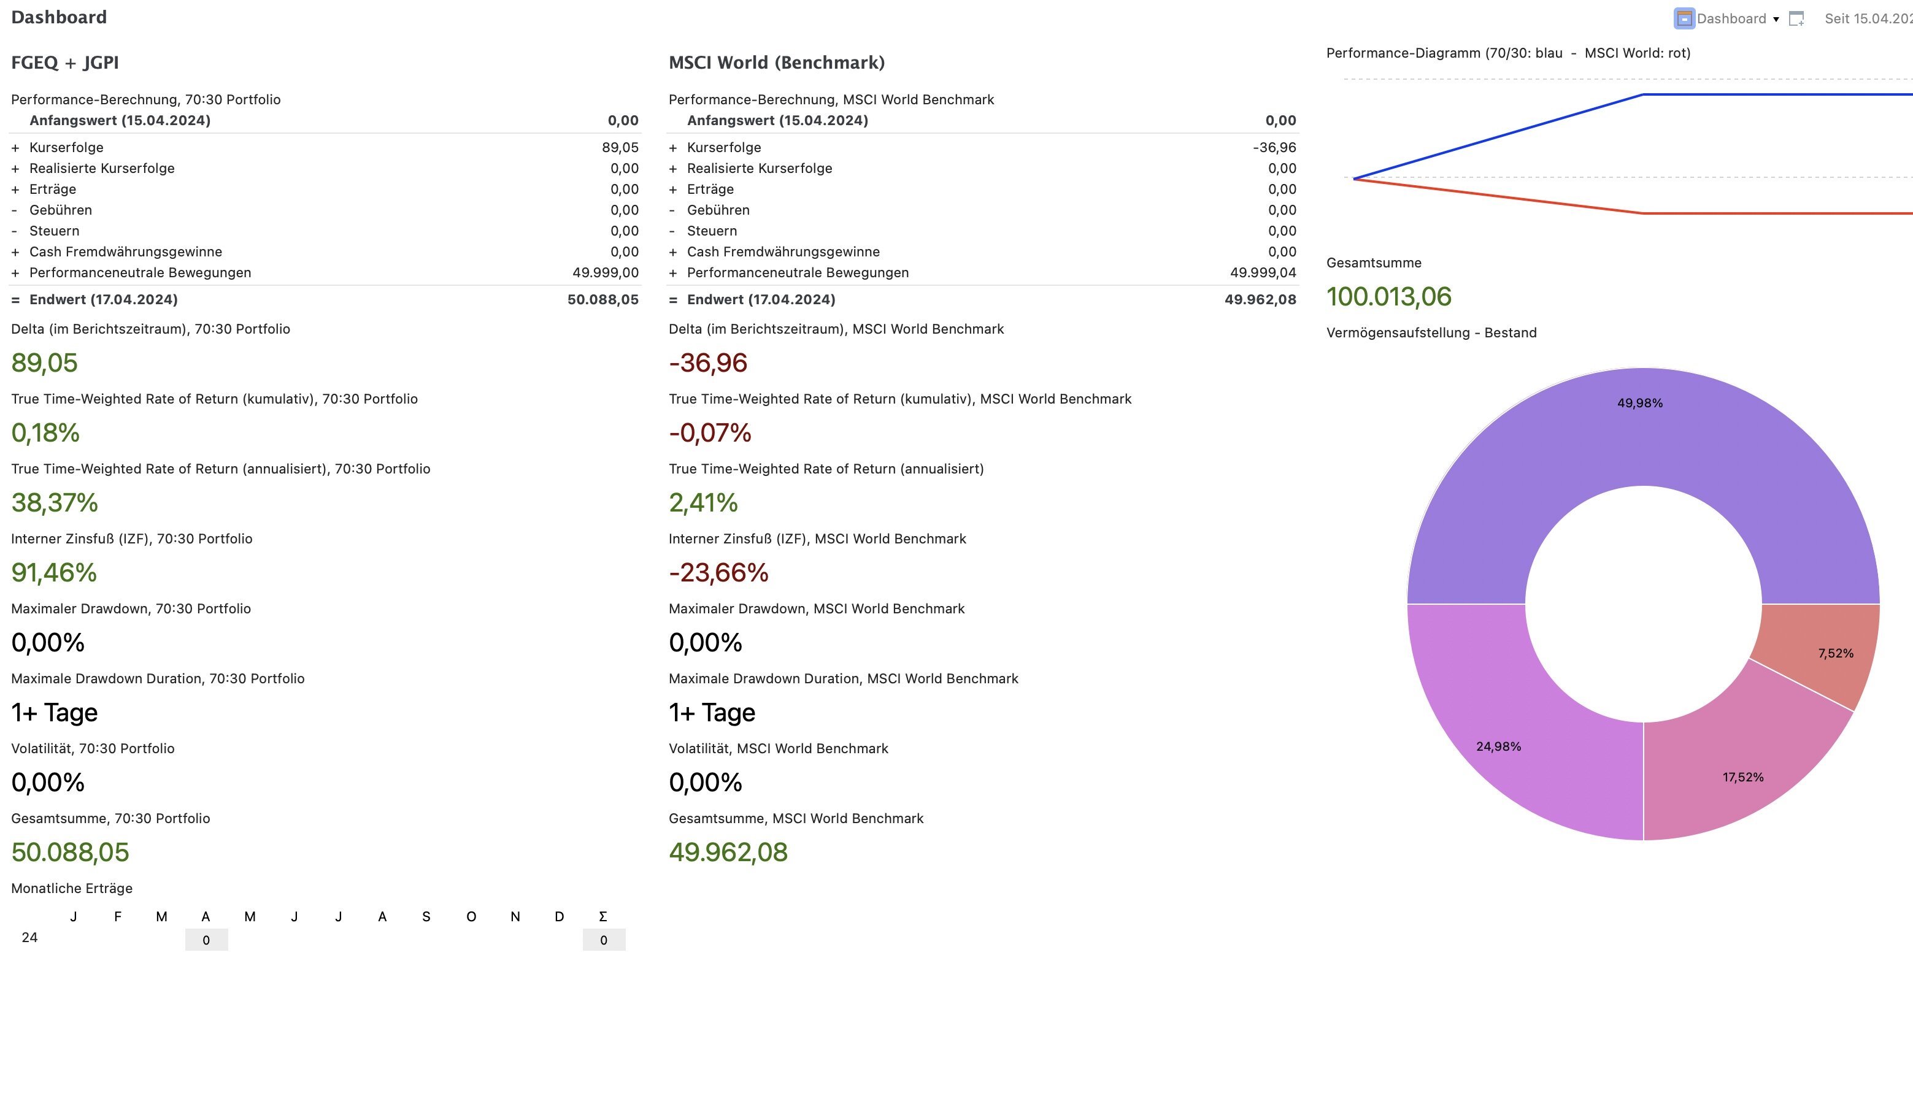Open the Dashboard dropdown arrow
The image size is (1913, 1093).
tap(1776, 20)
